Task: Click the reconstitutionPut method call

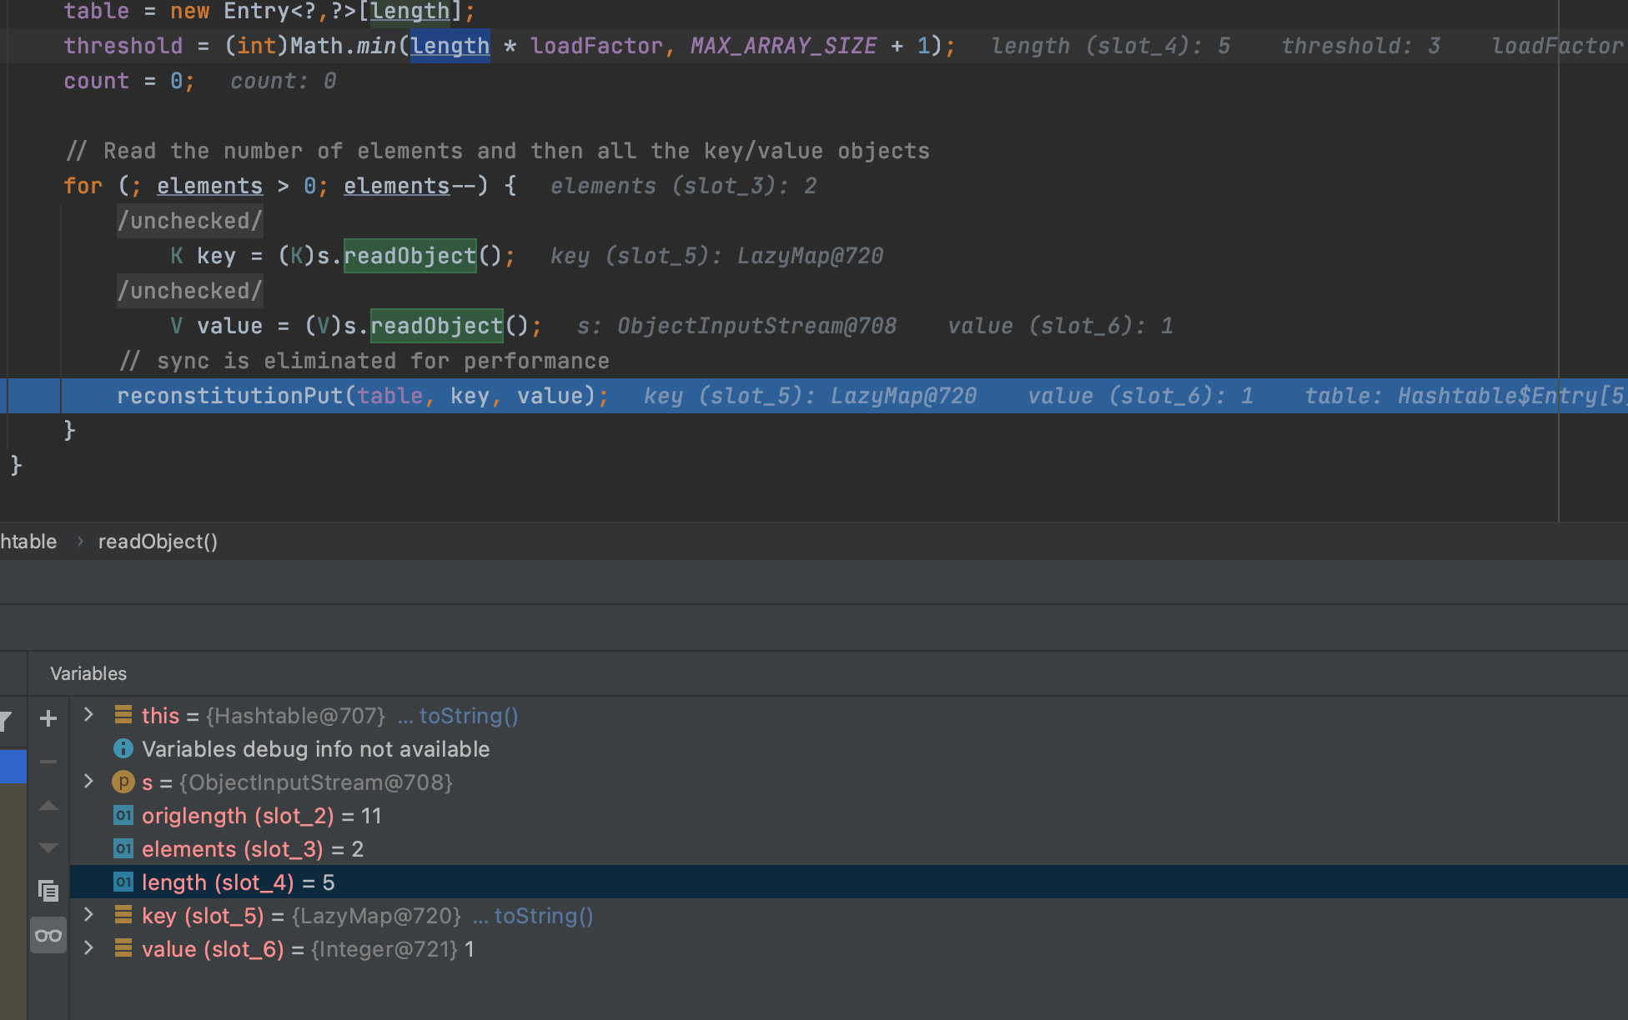Action: click(230, 396)
